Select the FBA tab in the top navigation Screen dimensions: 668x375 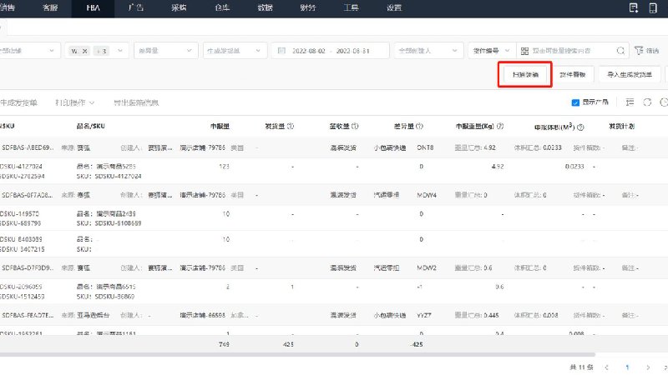[93, 7]
